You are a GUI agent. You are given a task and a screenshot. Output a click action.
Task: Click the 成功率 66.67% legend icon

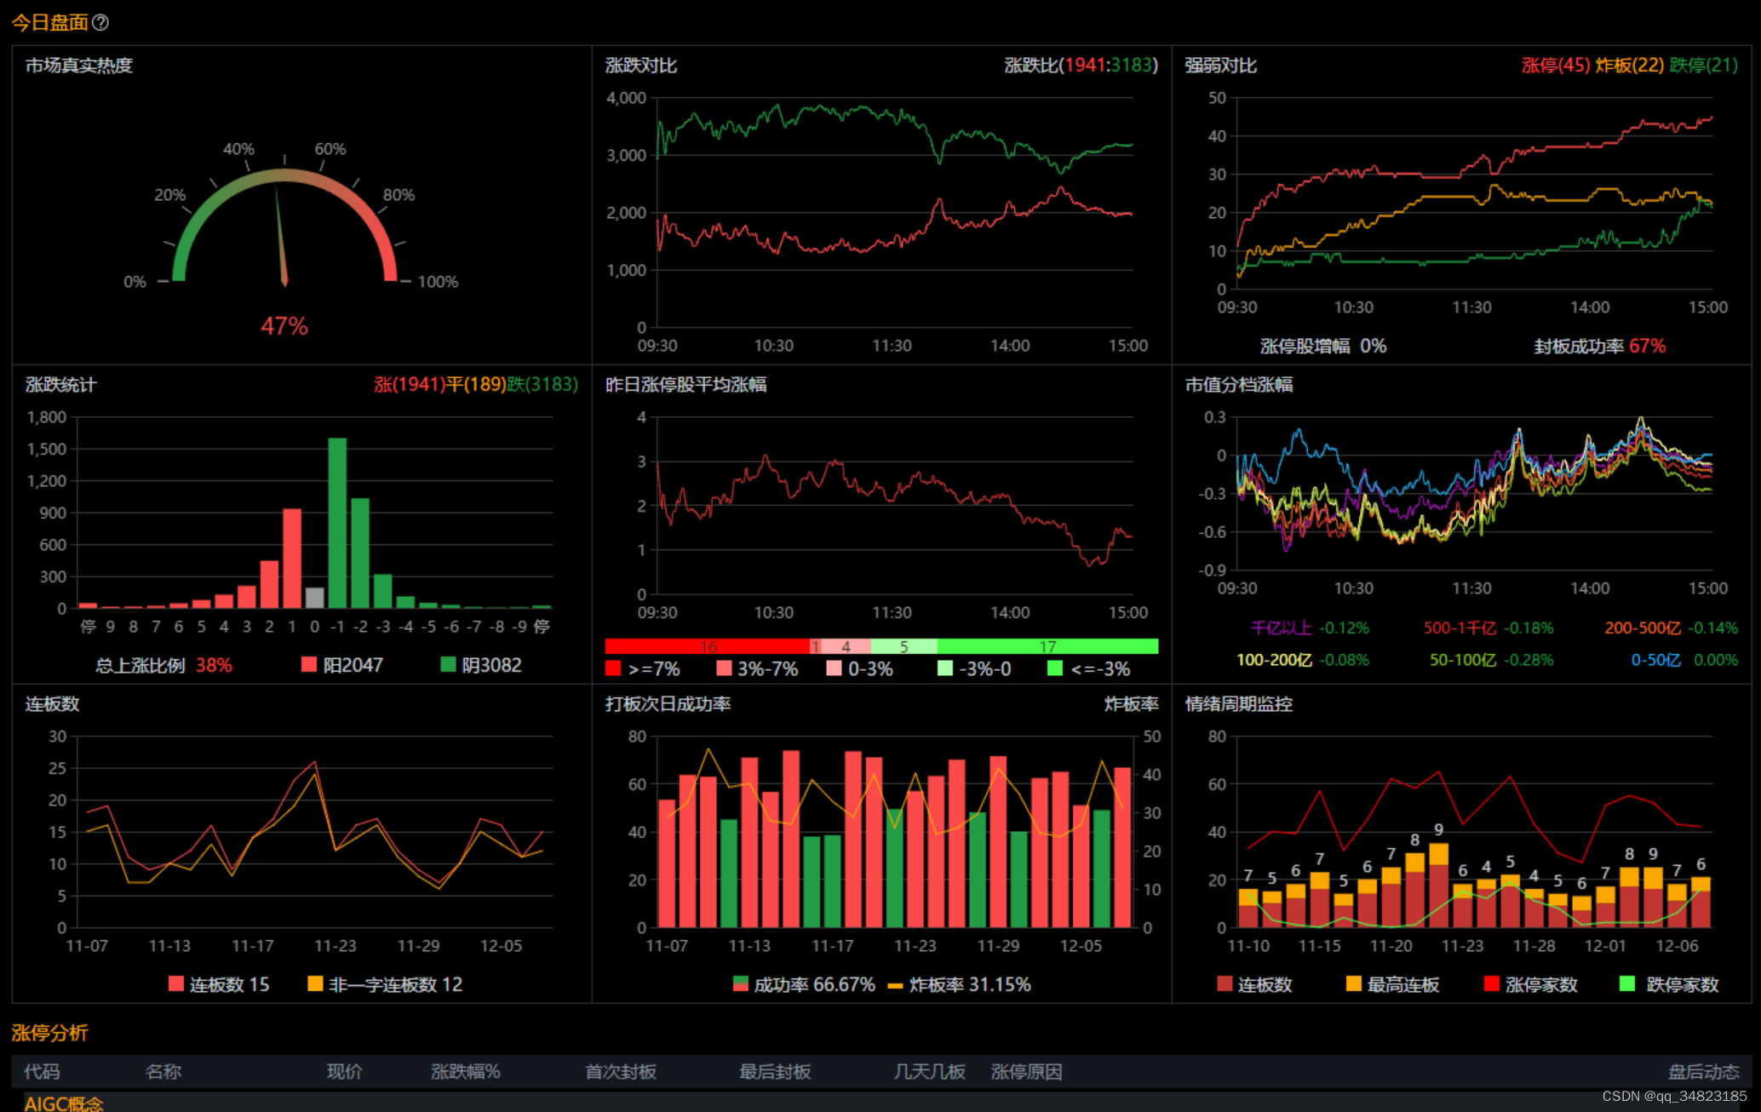tap(741, 984)
